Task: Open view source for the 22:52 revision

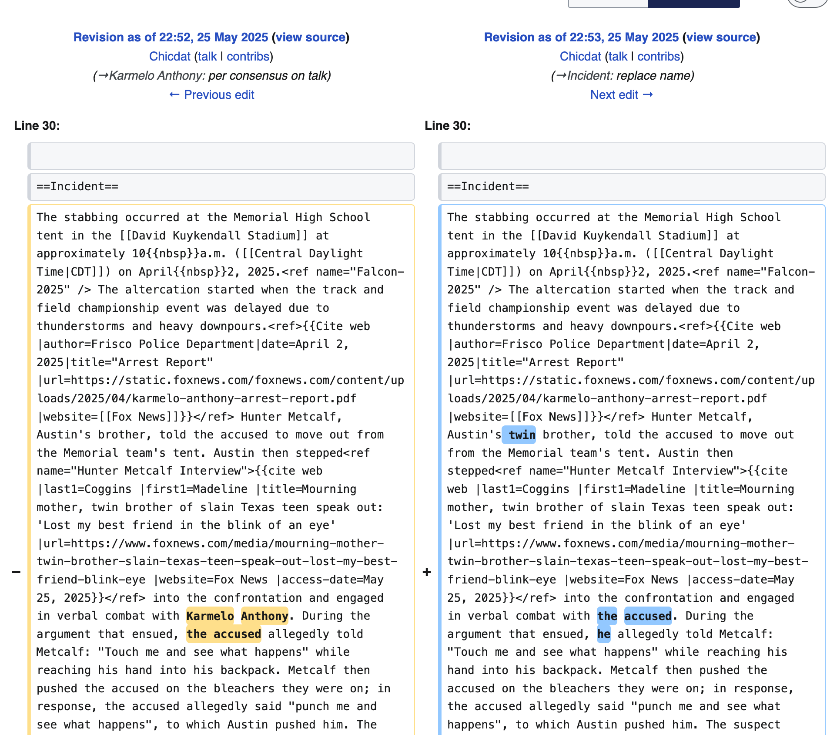Action: pyautogui.click(x=311, y=37)
